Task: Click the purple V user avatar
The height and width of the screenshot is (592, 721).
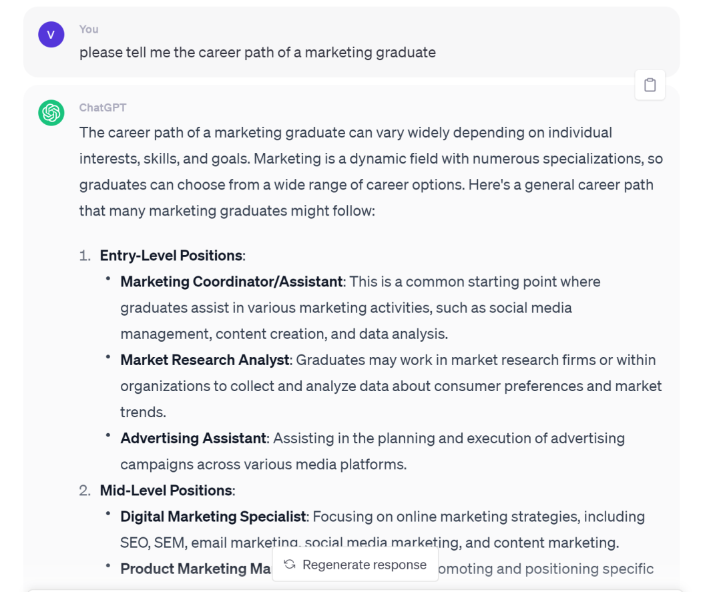Action: pyautogui.click(x=51, y=35)
